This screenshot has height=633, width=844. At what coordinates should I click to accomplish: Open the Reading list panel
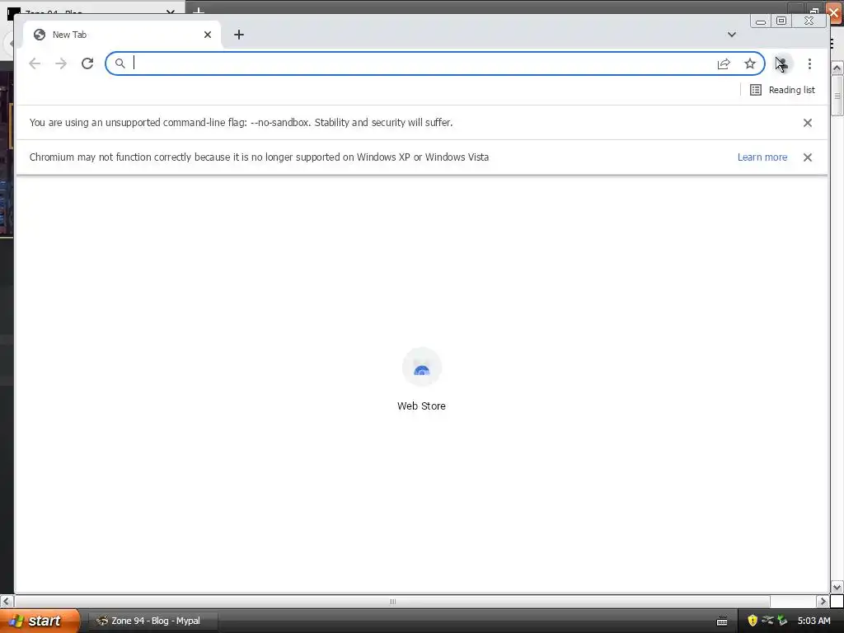pos(783,90)
